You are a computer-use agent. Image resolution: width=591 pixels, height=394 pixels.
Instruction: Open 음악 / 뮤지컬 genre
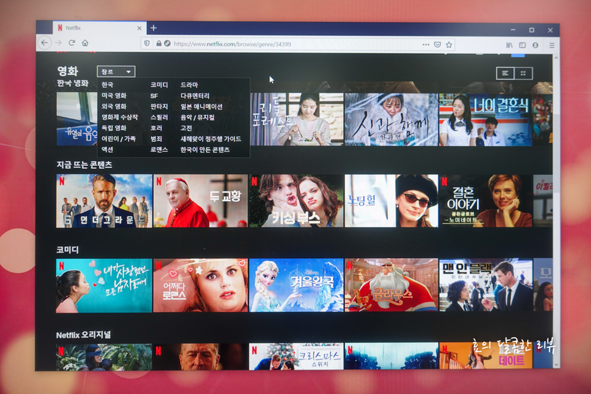pos(198,117)
